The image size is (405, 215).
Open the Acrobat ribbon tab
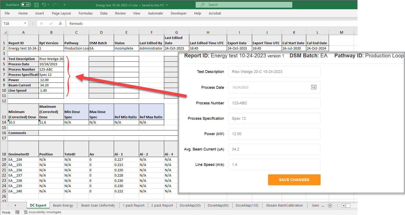215,13
